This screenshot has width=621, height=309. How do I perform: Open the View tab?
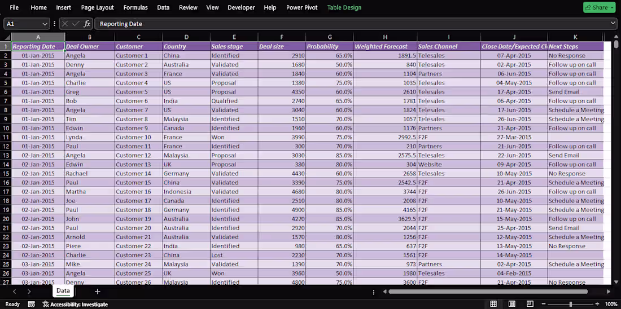tap(212, 7)
